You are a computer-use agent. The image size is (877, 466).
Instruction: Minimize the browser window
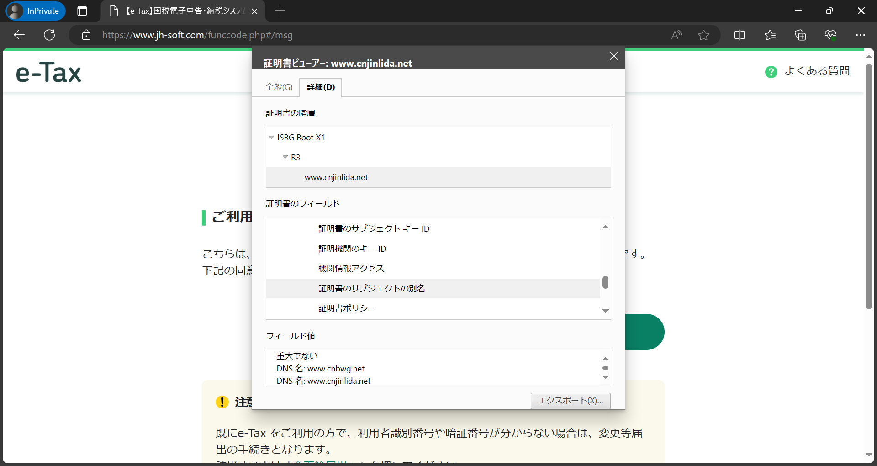[798, 11]
